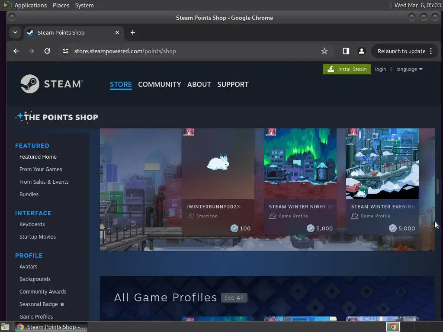Click the points coin icon on Winter Night
The height and width of the screenshot is (332, 443).
click(310, 228)
